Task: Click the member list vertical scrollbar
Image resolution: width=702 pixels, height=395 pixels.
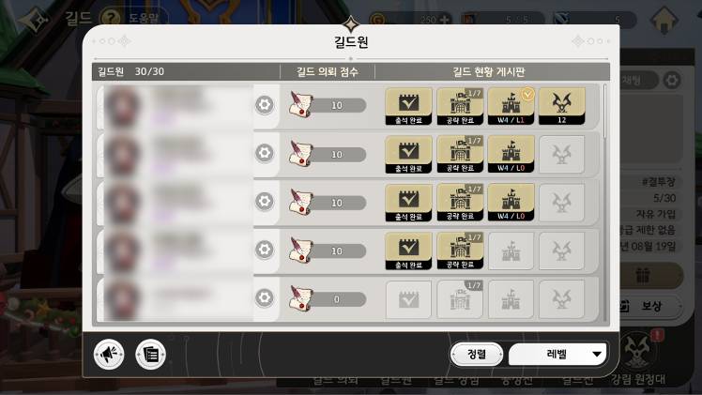Action: [x=605, y=203]
